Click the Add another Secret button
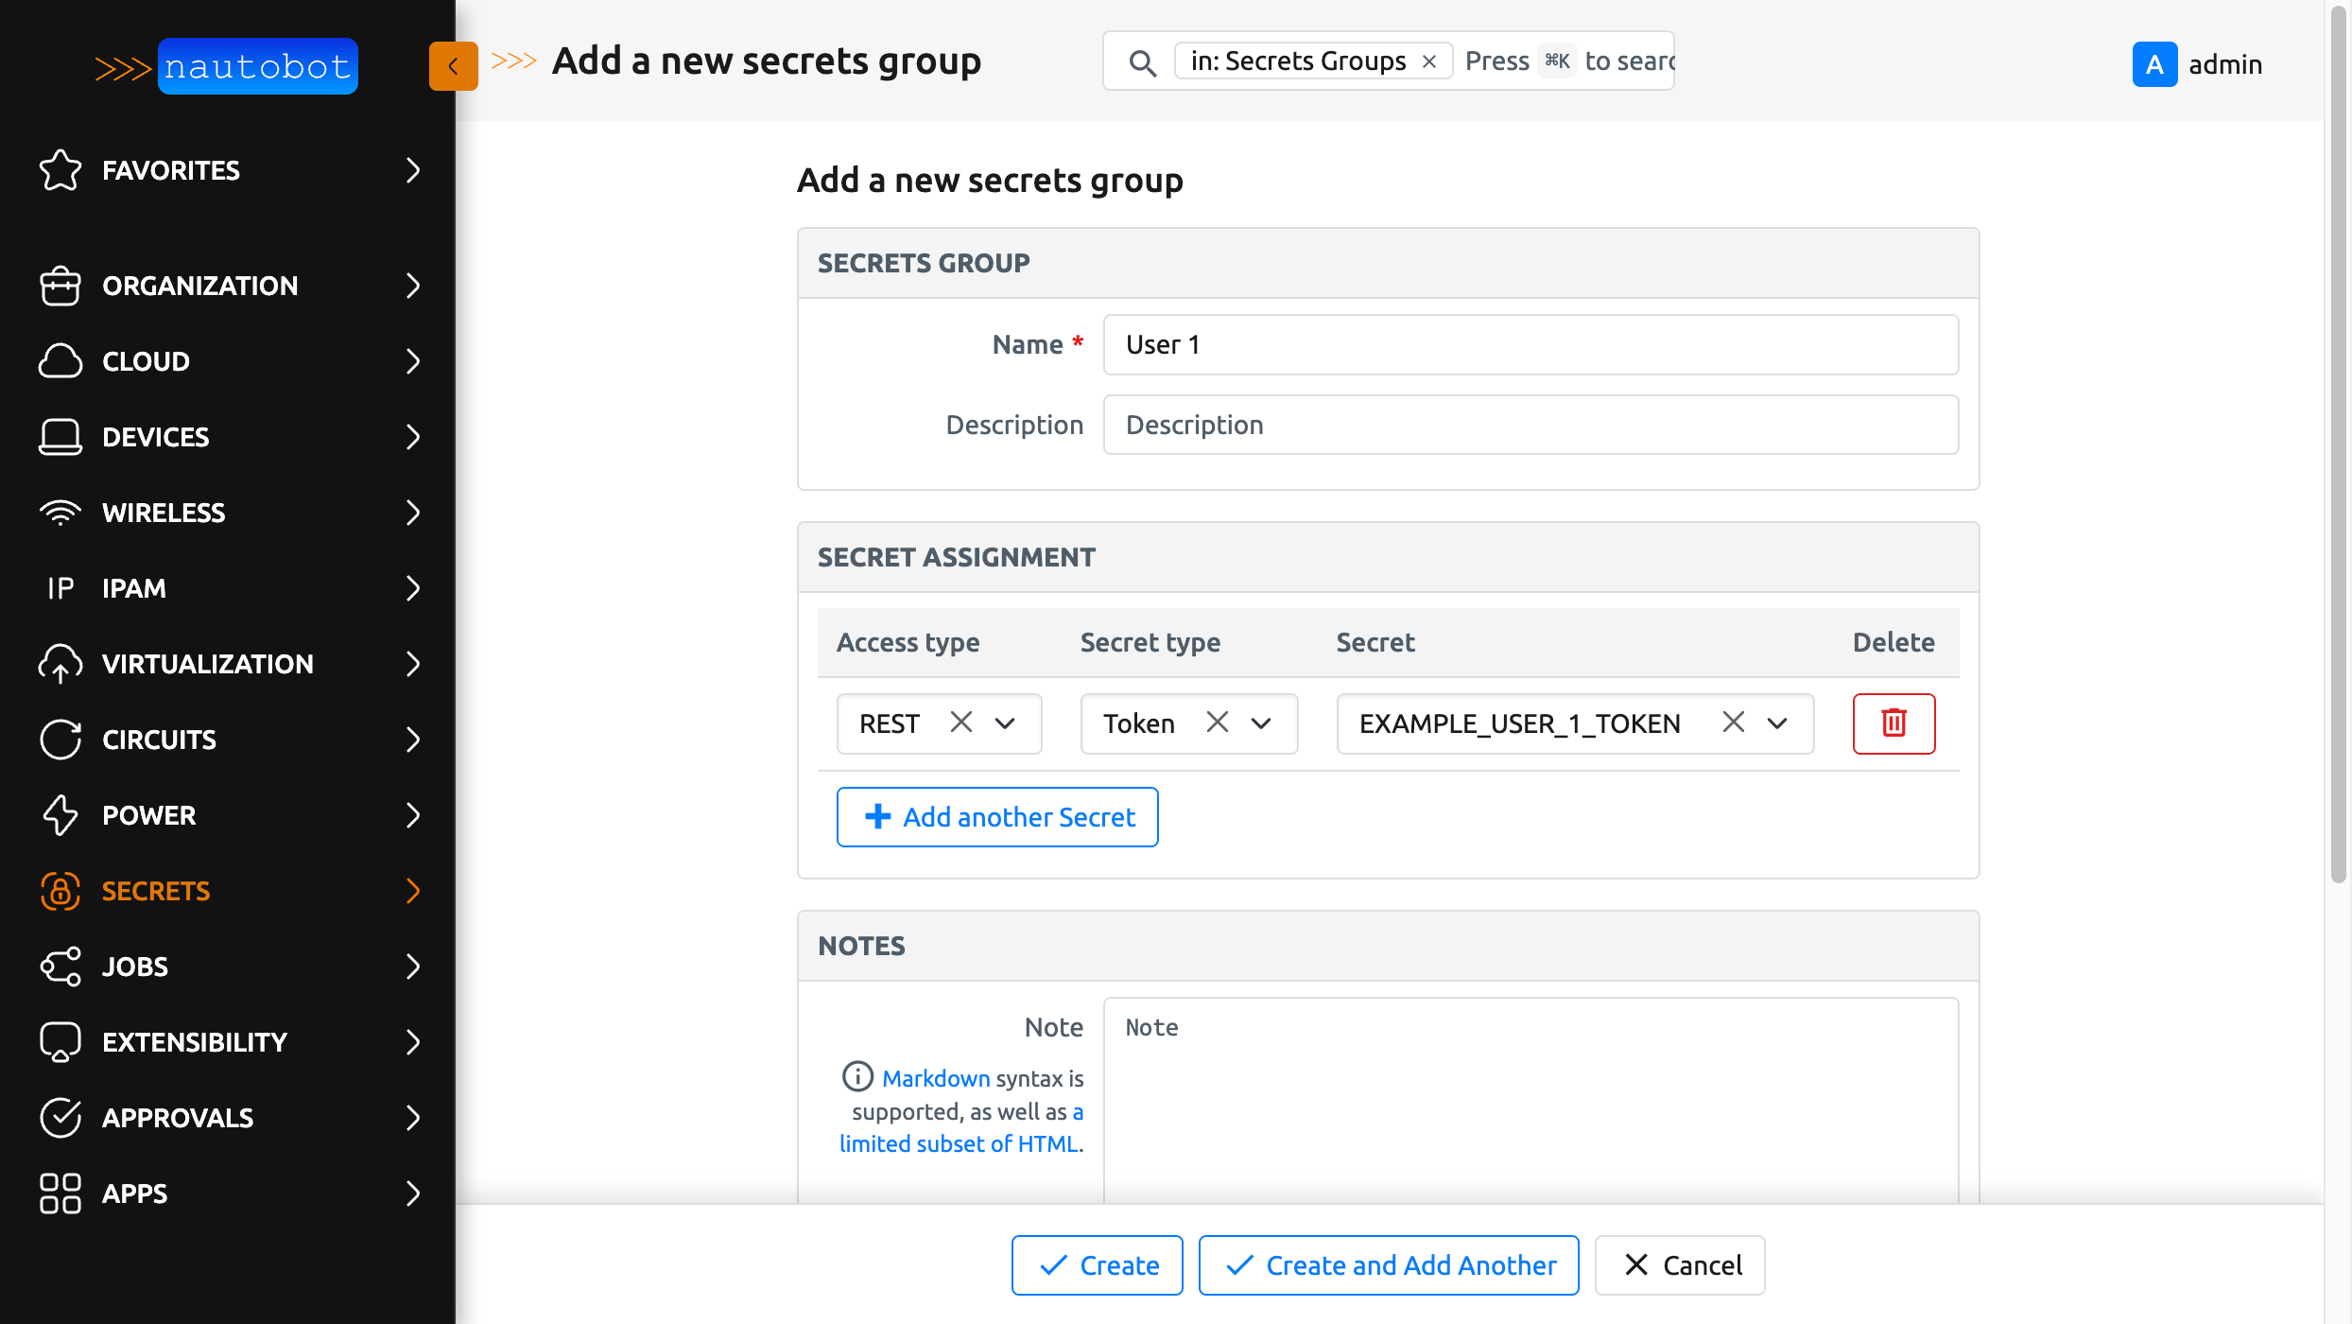Viewport: 2352px width, 1324px height. pos(997,817)
